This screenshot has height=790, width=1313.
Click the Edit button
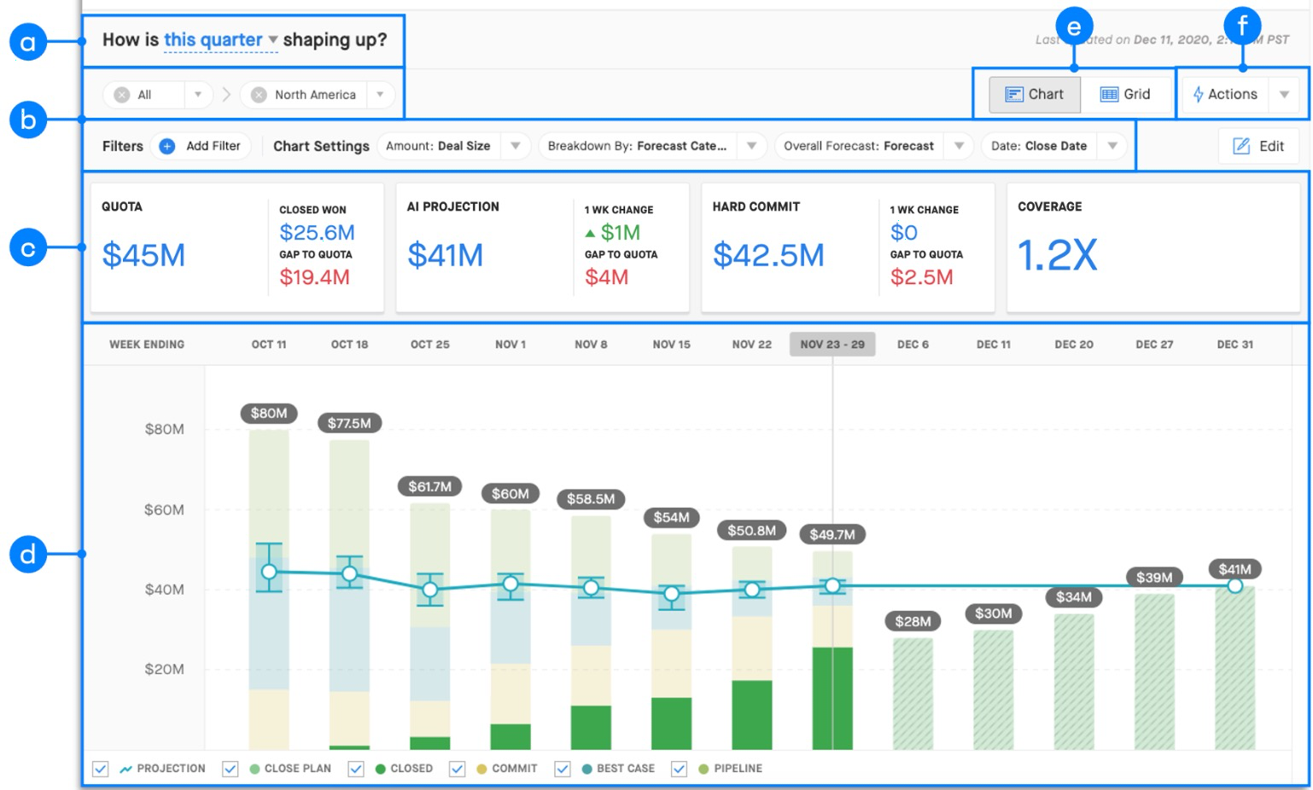click(1259, 146)
